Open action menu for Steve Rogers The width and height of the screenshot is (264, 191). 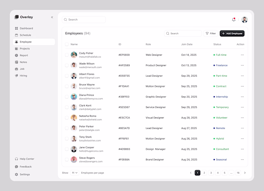click(242, 160)
